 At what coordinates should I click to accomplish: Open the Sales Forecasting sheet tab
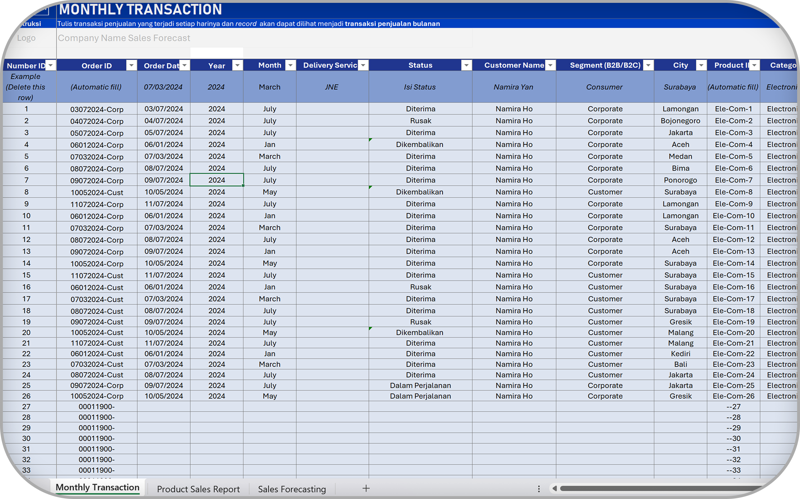point(292,489)
